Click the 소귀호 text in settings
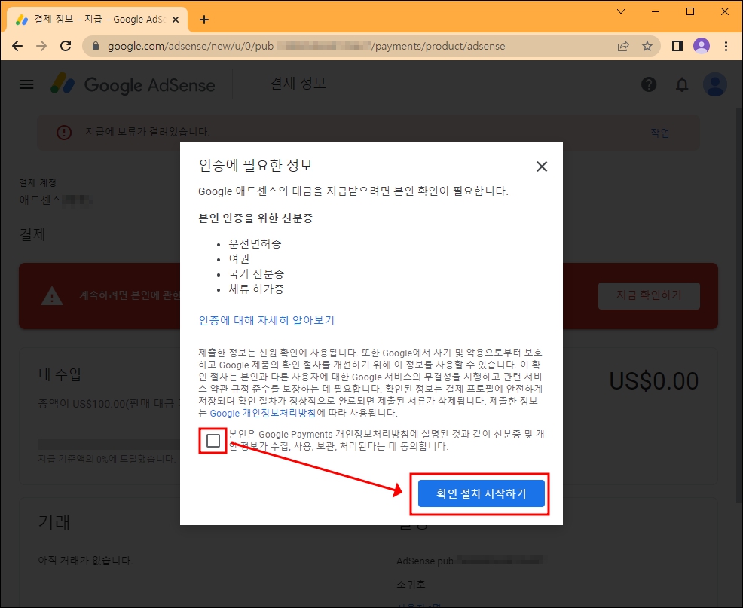 coord(411,585)
